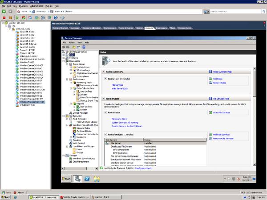267x200 pixels.
Task: Click the Adobe Reader Updater taskbar button
Action: click(75, 197)
